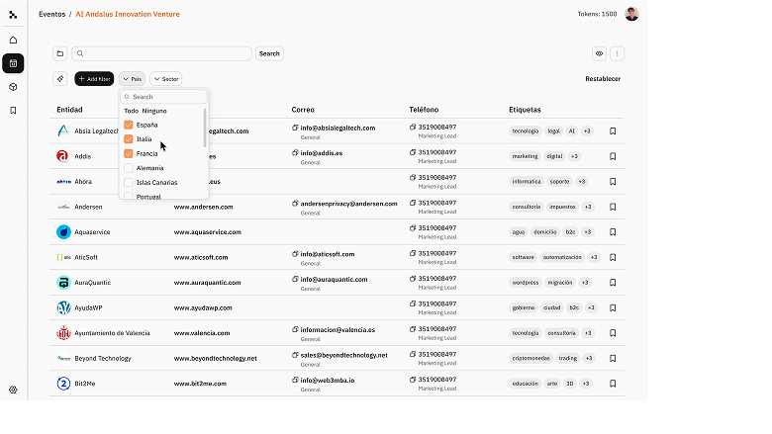Open AI Andalus Innovation Venture breadcrumb
The width and height of the screenshot is (772, 434).
click(x=128, y=14)
